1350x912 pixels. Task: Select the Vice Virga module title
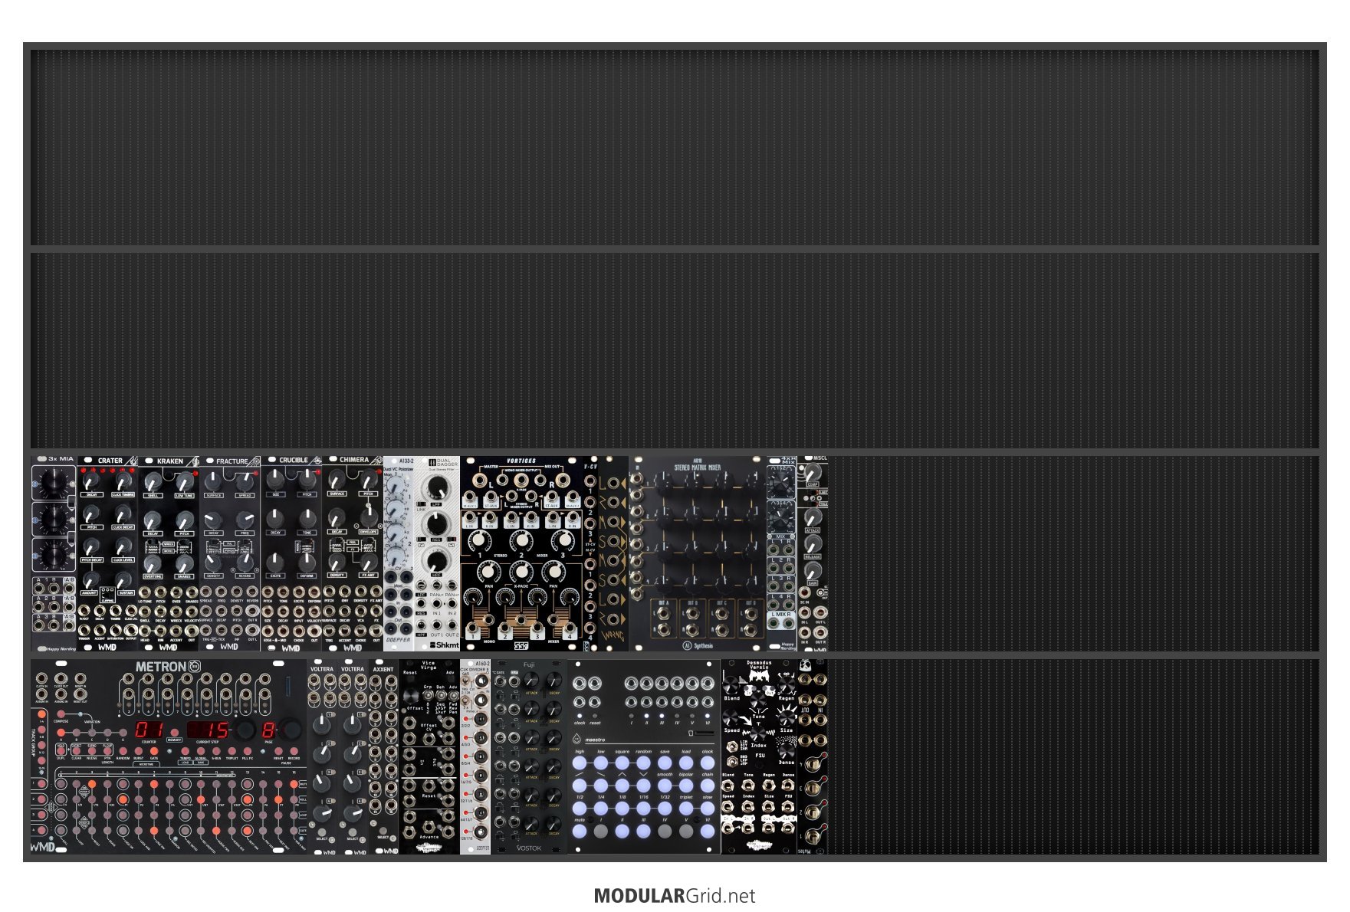tap(429, 666)
